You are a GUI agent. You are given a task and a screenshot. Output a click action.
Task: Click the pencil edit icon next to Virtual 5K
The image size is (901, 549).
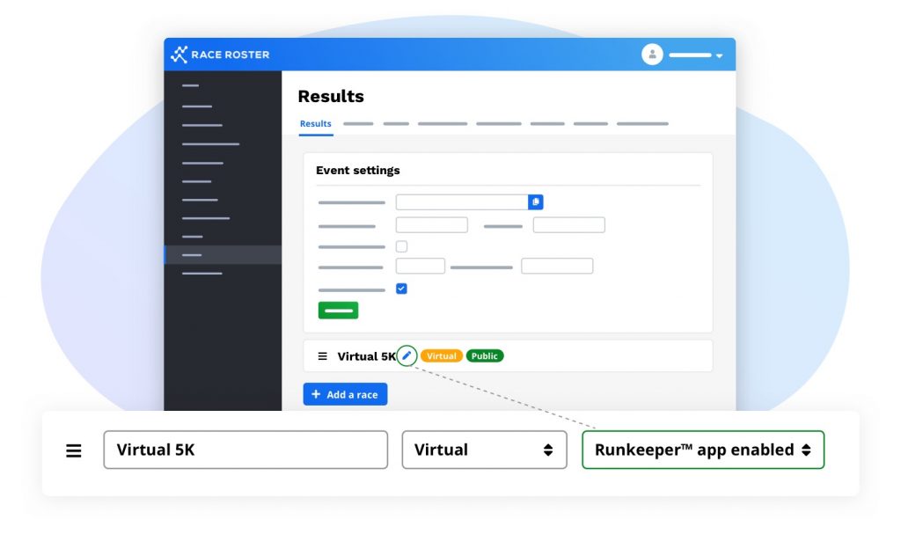407,355
